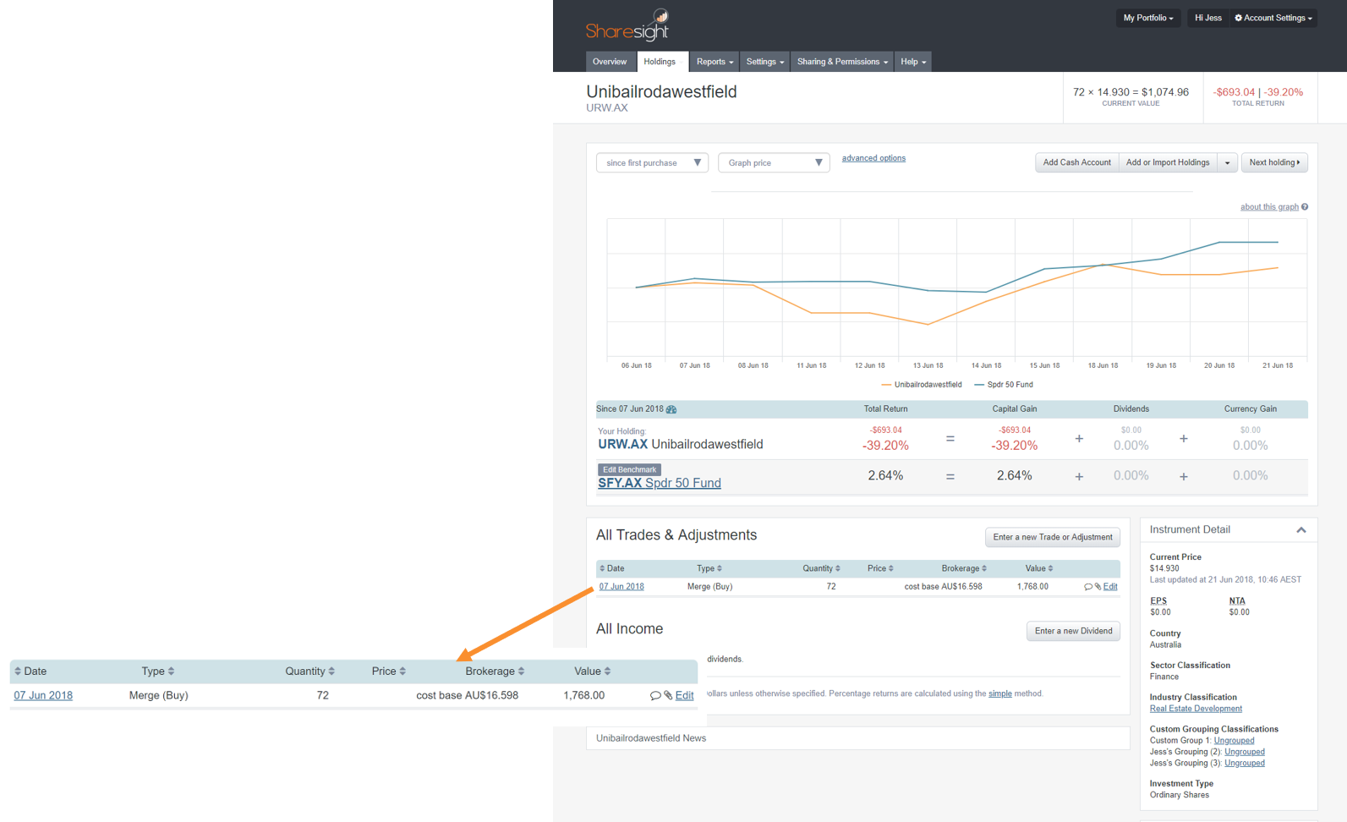Open the Account Settings menu
Image resolution: width=1347 pixels, height=822 pixels.
(1273, 18)
